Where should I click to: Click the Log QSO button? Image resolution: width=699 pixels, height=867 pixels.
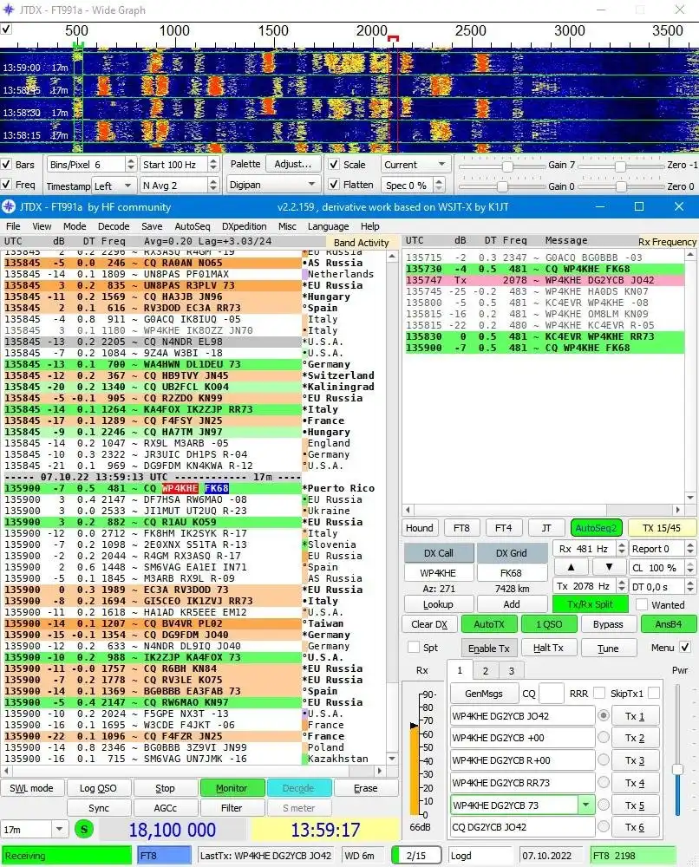point(98,788)
